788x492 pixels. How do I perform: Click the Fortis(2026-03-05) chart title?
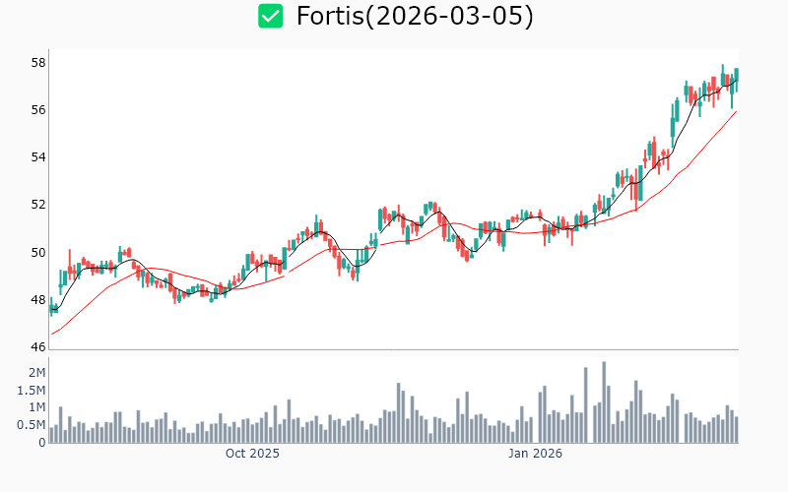click(x=415, y=16)
